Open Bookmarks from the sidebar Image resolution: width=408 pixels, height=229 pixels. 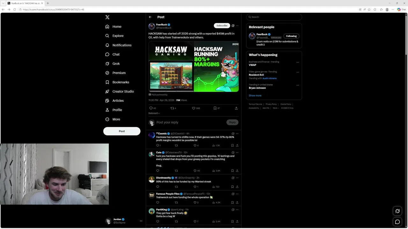coord(117,82)
